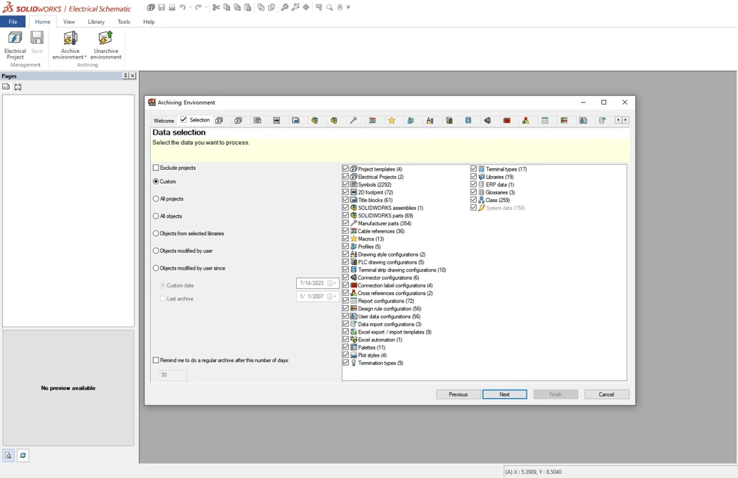Viewport: 738px width, 478px height.
Task: Open the Profiles tab icon
Action: coord(411,121)
